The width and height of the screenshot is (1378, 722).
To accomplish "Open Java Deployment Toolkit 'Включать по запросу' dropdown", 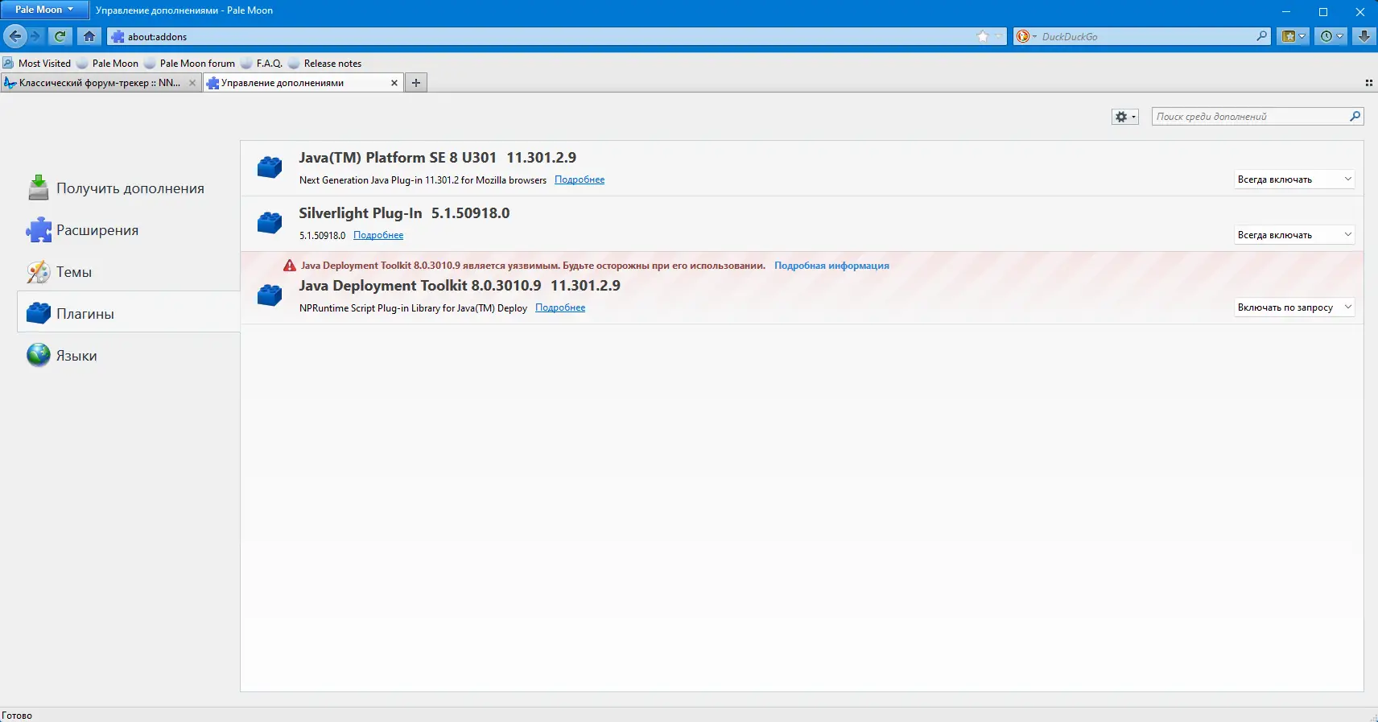I will 1294,307.
